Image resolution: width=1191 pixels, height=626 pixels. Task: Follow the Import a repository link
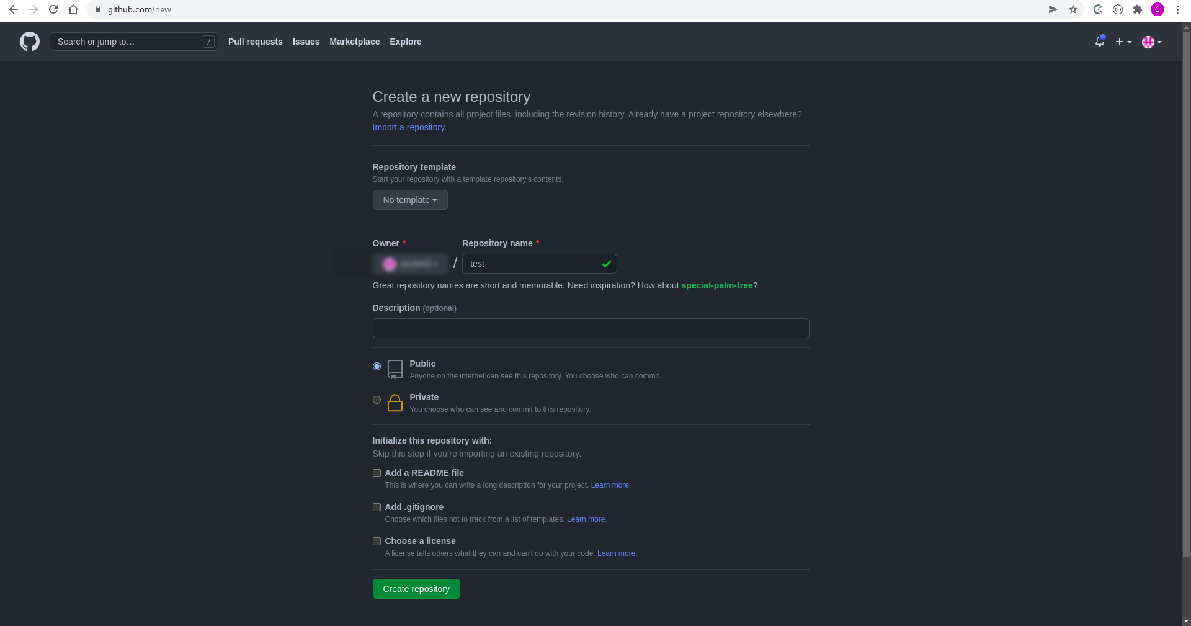pyautogui.click(x=409, y=127)
